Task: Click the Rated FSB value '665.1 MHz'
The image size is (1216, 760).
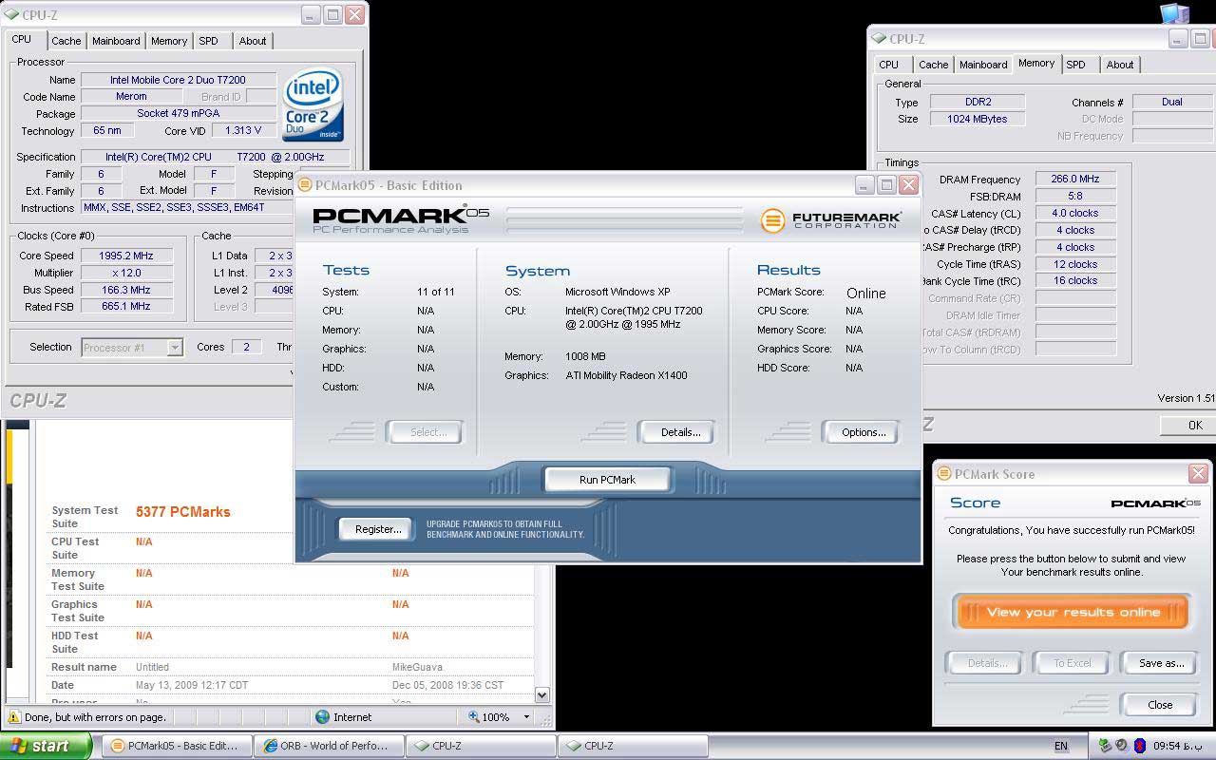Action: coord(126,307)
